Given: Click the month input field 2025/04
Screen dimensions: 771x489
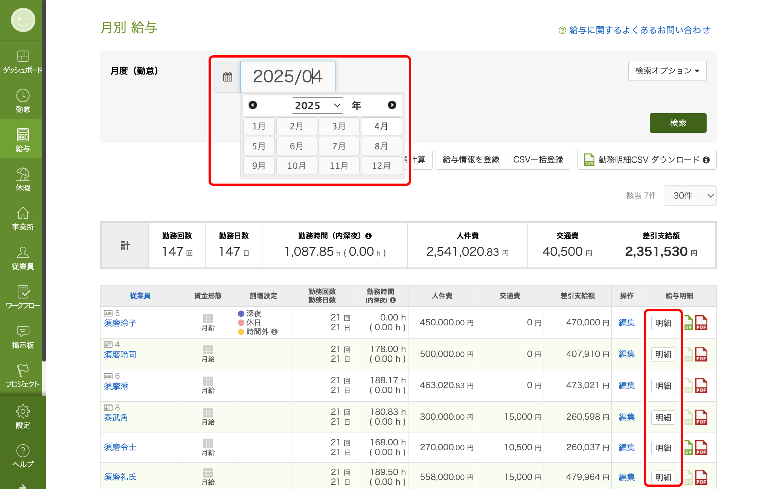Looking at the screenshot, I should 288,77.
